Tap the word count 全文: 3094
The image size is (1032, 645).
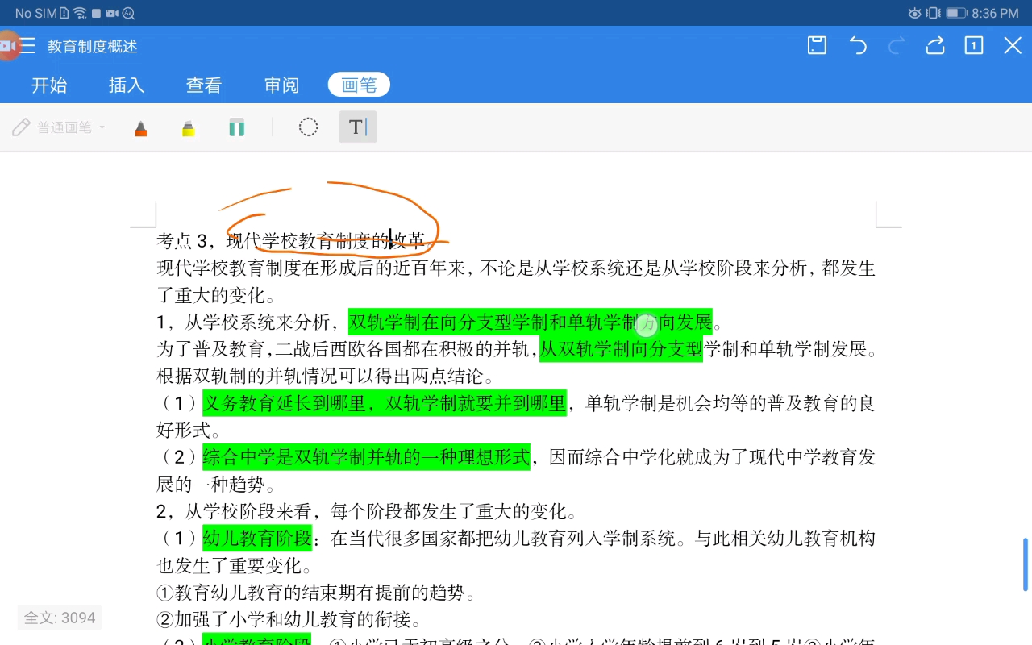pos(60,618)
